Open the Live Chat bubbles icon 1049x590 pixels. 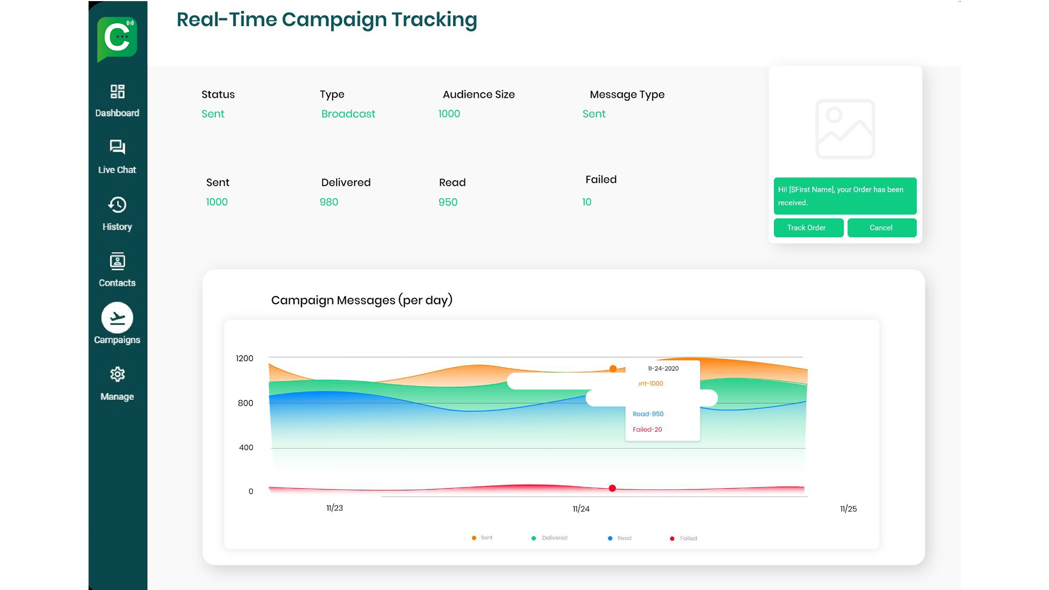[x=117, y=147]
